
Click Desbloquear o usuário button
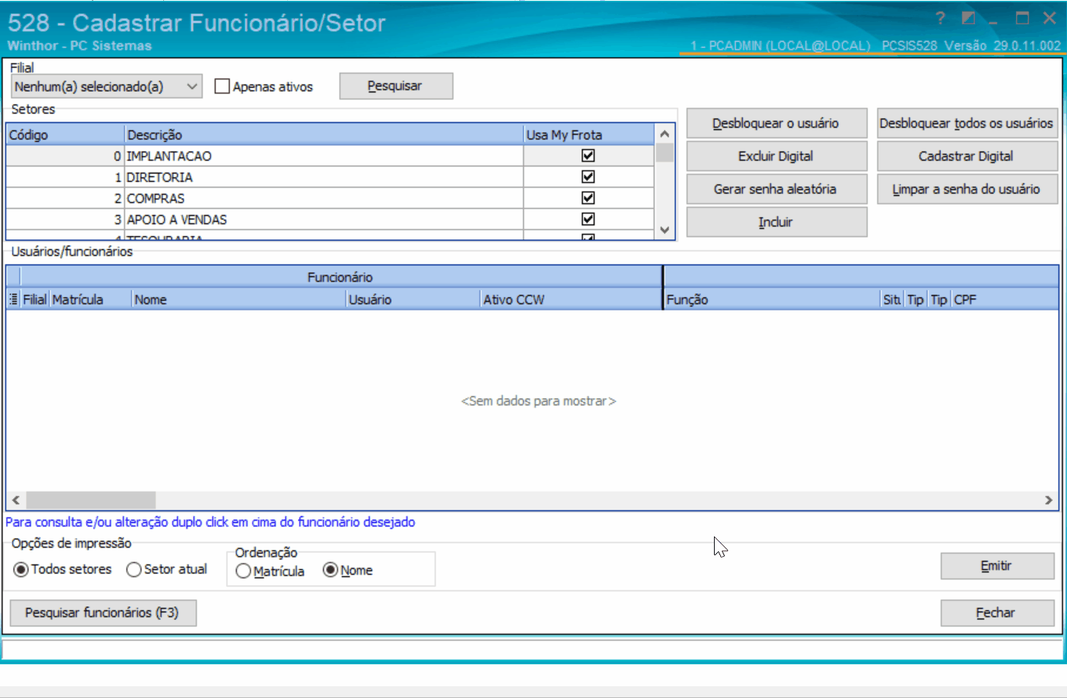tap(777, 123)
